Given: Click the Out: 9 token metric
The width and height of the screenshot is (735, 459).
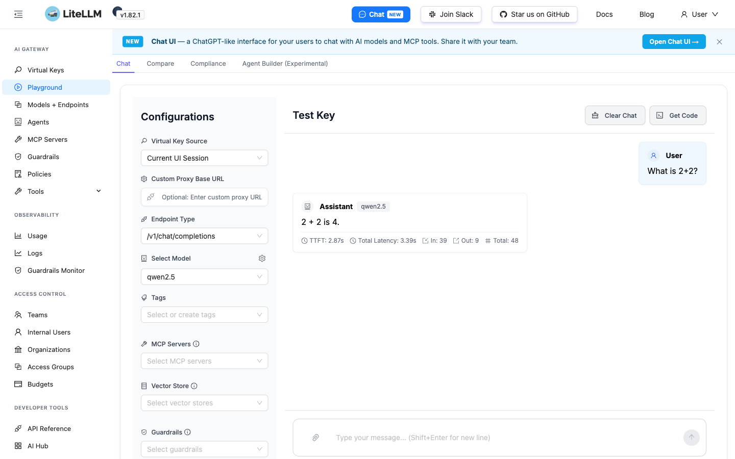Looking at the screenshot, I should [x=465, y=241].
